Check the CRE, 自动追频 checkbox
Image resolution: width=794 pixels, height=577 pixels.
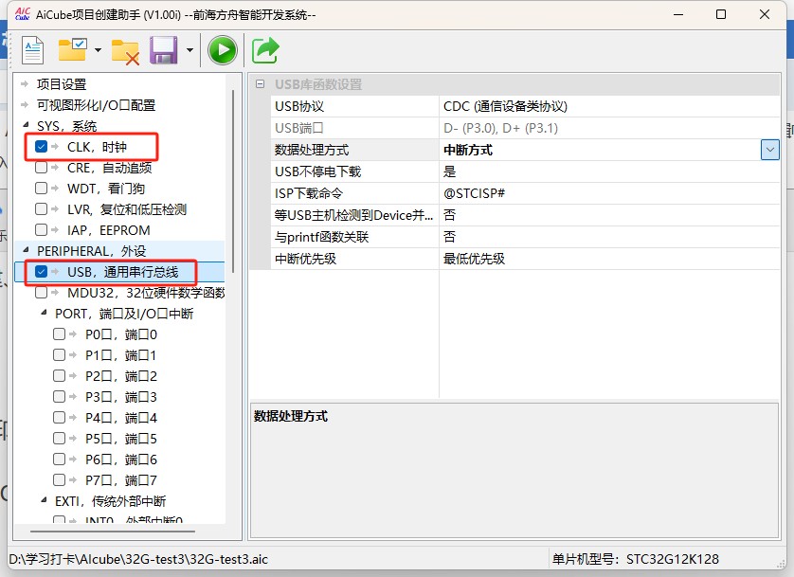[41, 168]
